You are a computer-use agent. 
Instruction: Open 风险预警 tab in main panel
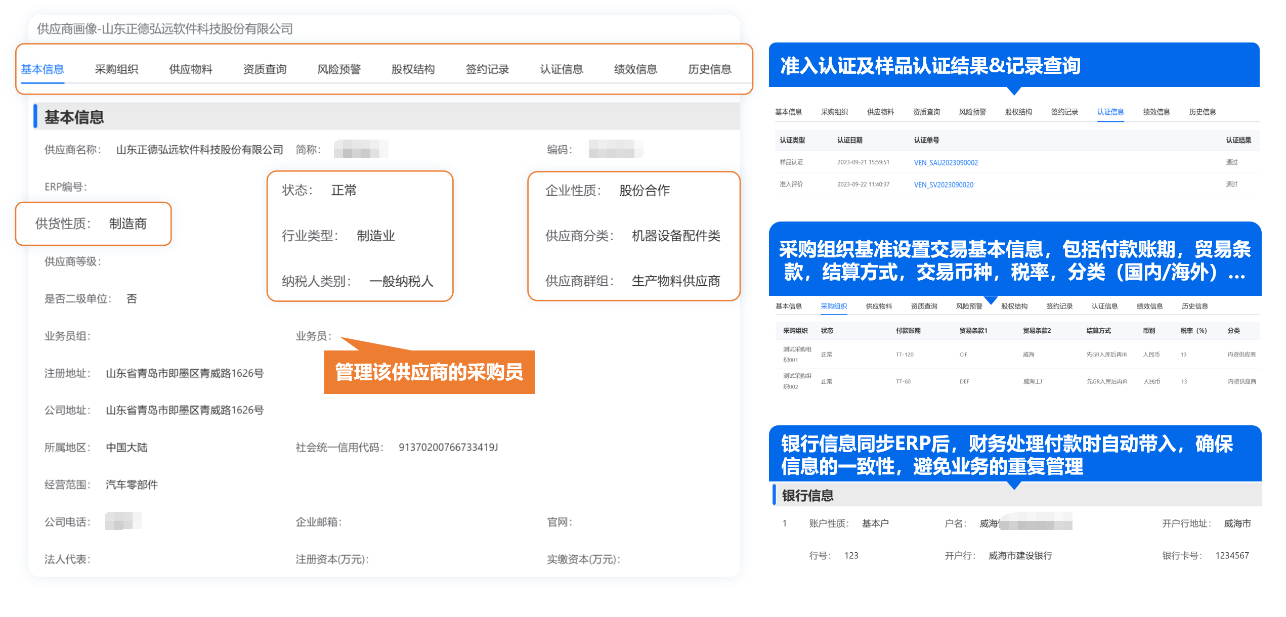pyautogui.click(x=339, y=69)
